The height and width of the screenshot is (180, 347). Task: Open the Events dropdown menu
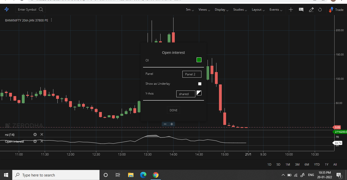276,10
